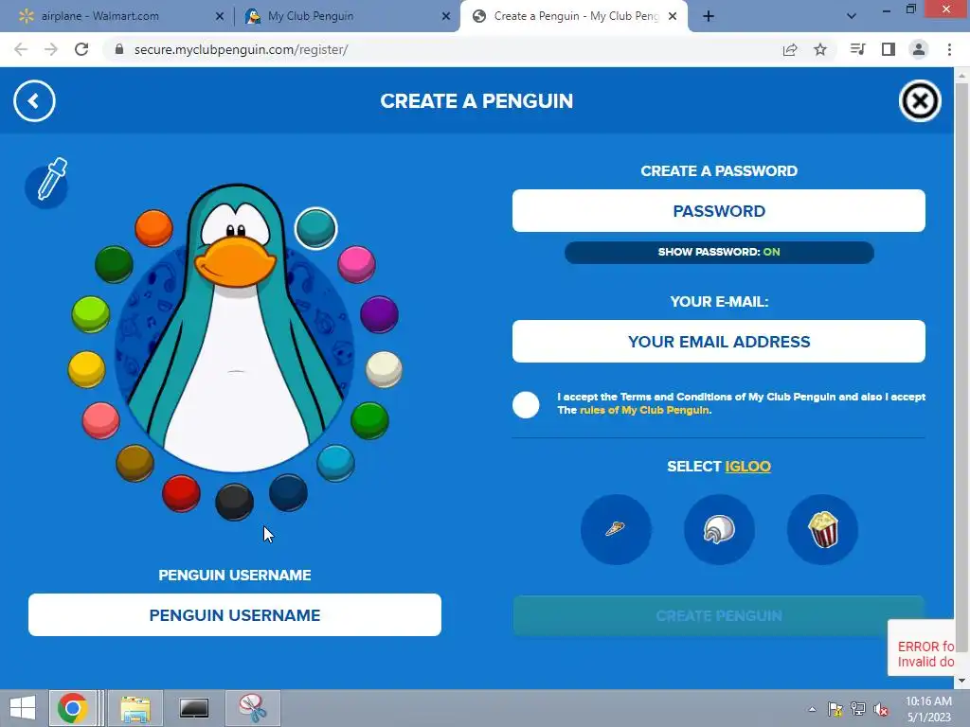Screen dimensions: 970x727
Task: Close the airplane - Walmart.com tab
Action: tap(220, 17)
